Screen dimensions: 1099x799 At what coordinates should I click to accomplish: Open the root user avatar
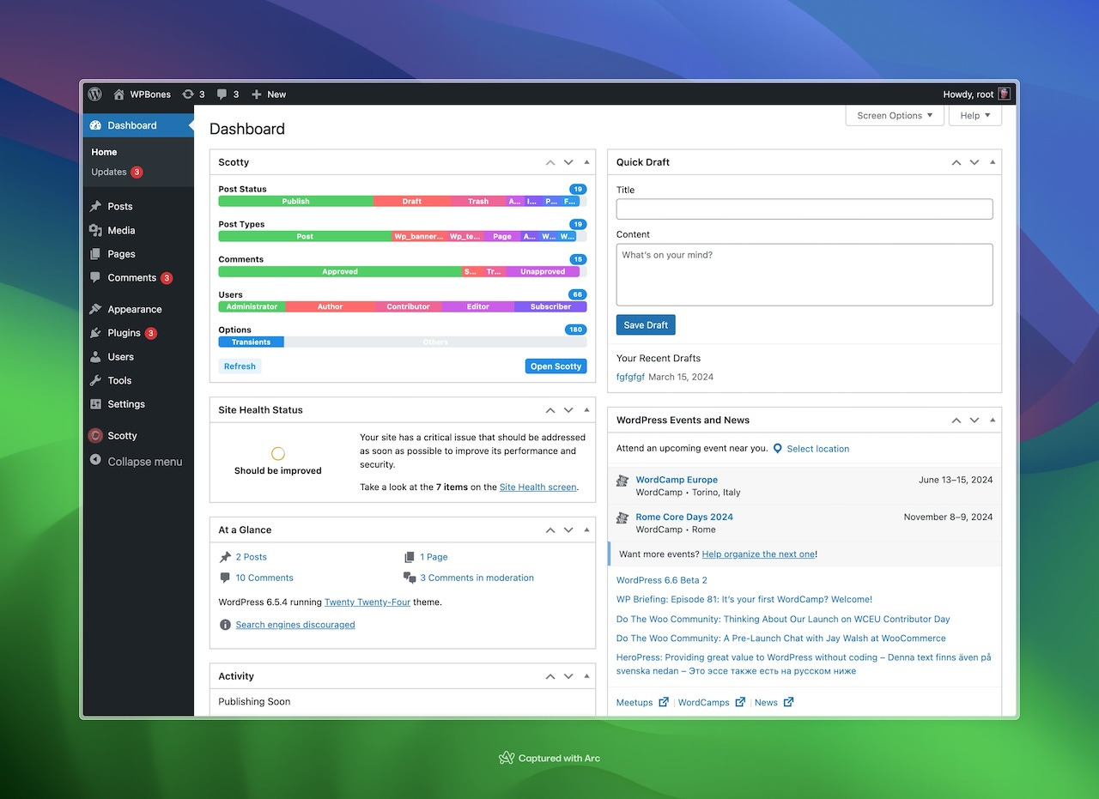[x=1004, y=94]
